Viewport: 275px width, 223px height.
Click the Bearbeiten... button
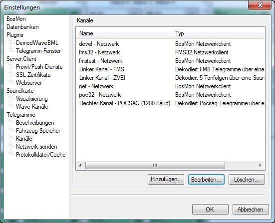point(206,179)
